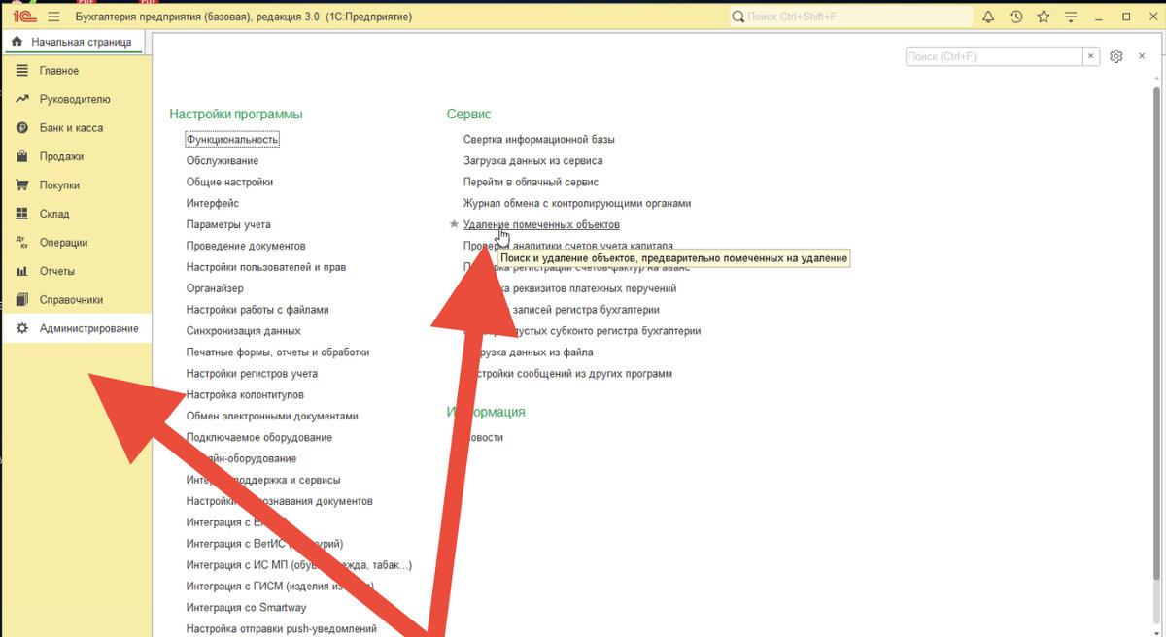The height and width of the screenshot is (637, 1166).
Task: Open Настройка колонтитулов
Action: 245,395
